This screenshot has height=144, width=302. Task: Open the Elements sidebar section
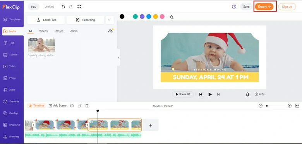click(x=12, y=102)
